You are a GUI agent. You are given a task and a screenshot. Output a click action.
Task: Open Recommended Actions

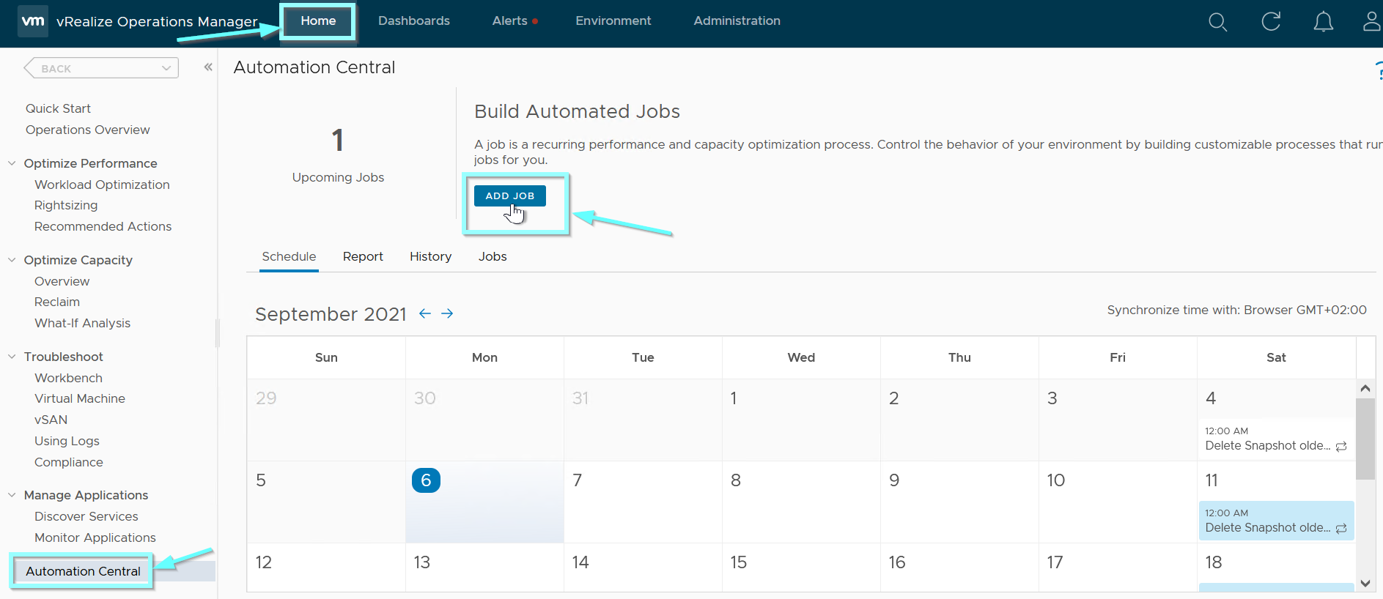[x=103, y=226]
